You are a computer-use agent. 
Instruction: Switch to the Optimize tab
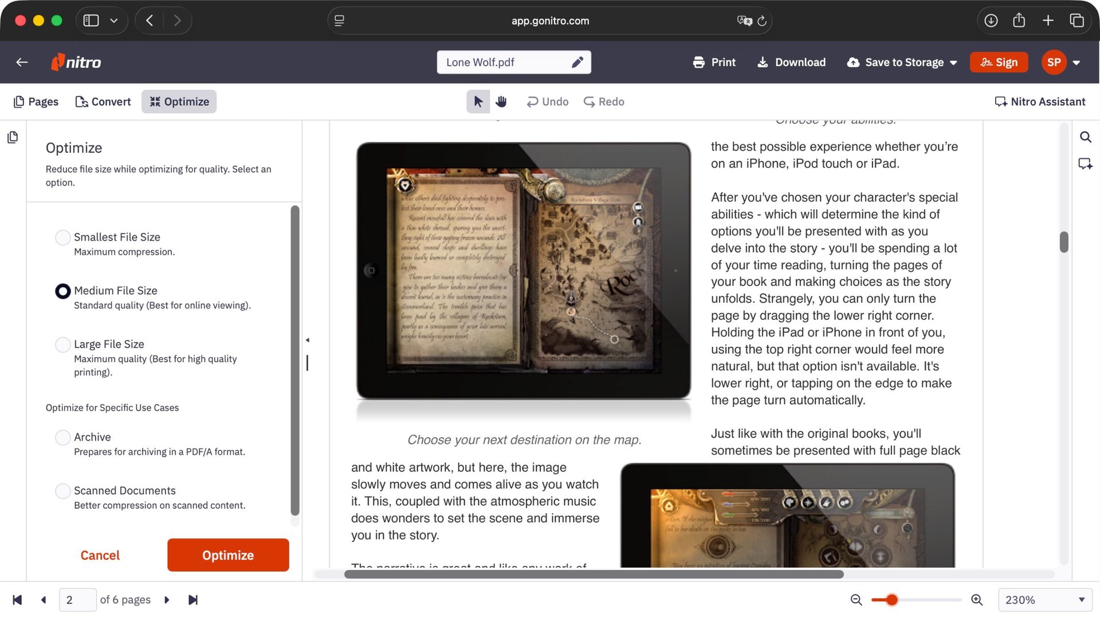179,102
